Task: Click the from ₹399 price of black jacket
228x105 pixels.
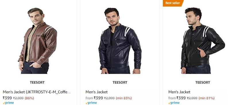Action: pos(177,98)
